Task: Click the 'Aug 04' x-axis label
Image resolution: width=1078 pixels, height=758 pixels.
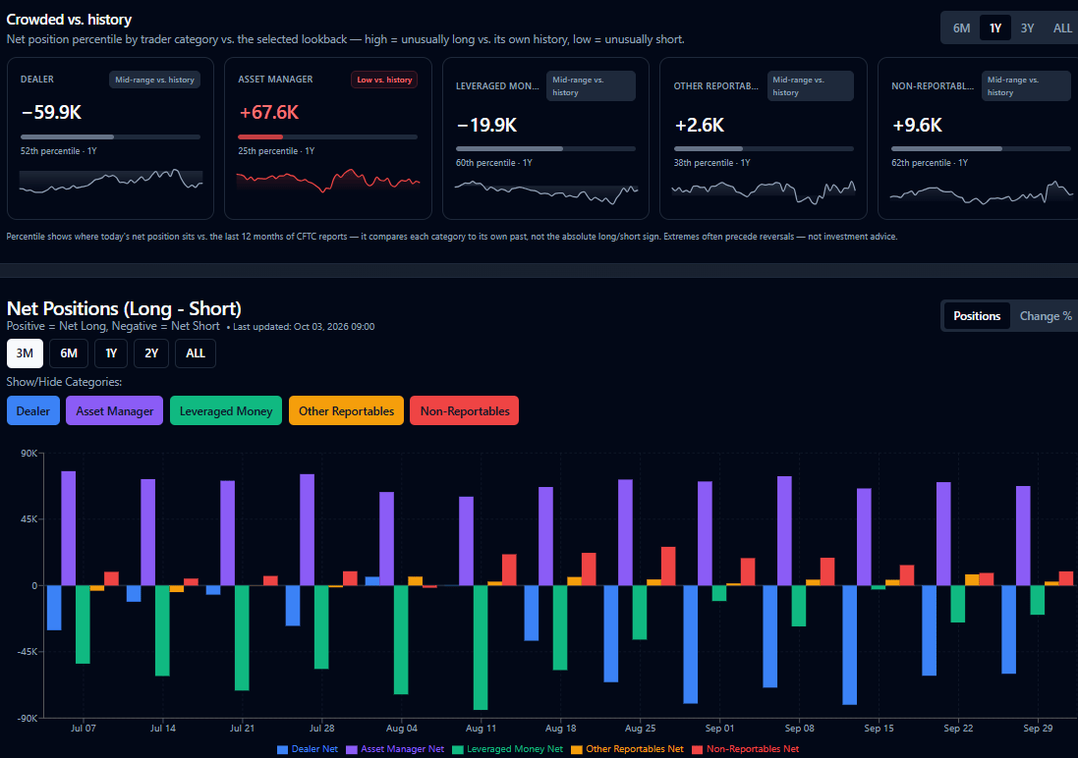Action: (x=402, y=729)
